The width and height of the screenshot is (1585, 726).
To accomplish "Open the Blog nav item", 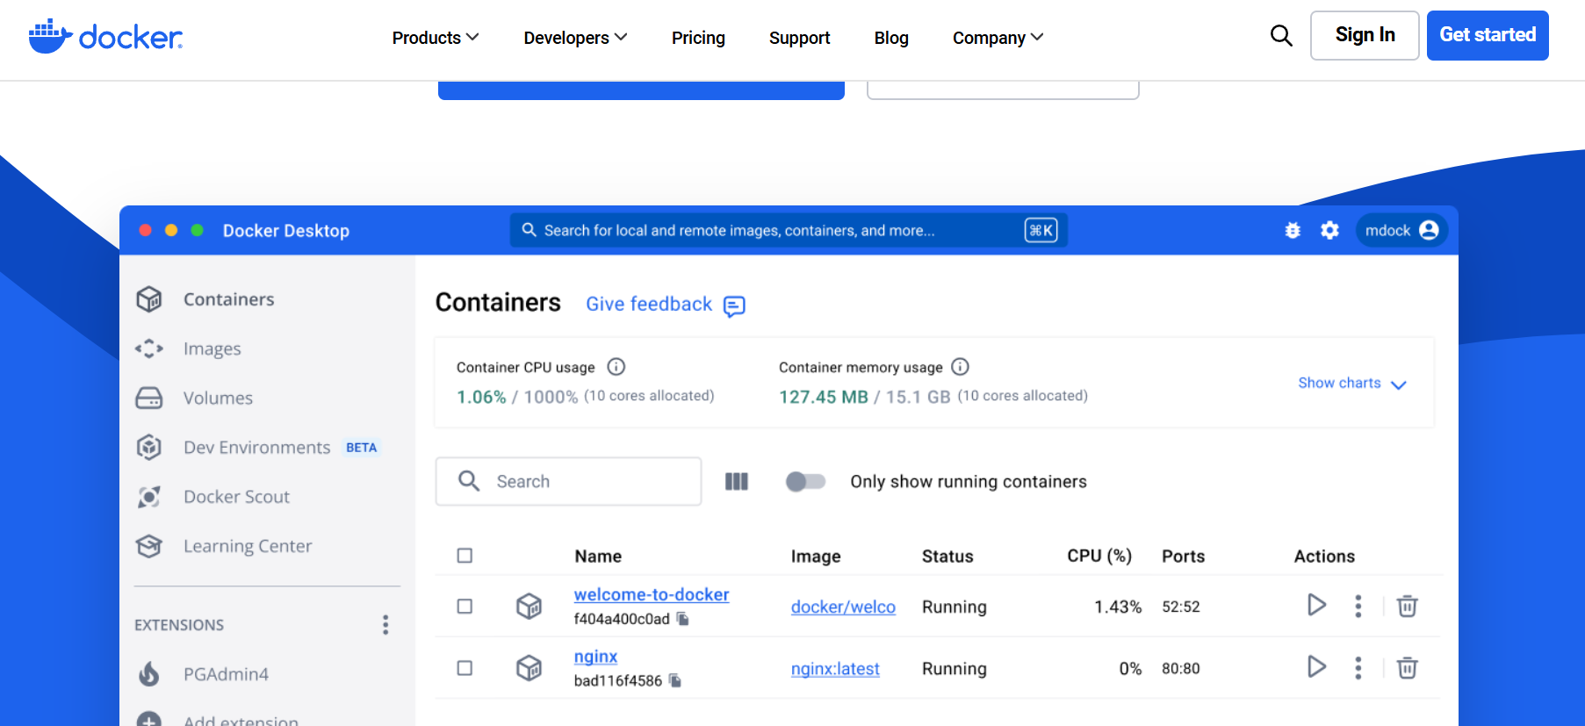I will (891, 38).
